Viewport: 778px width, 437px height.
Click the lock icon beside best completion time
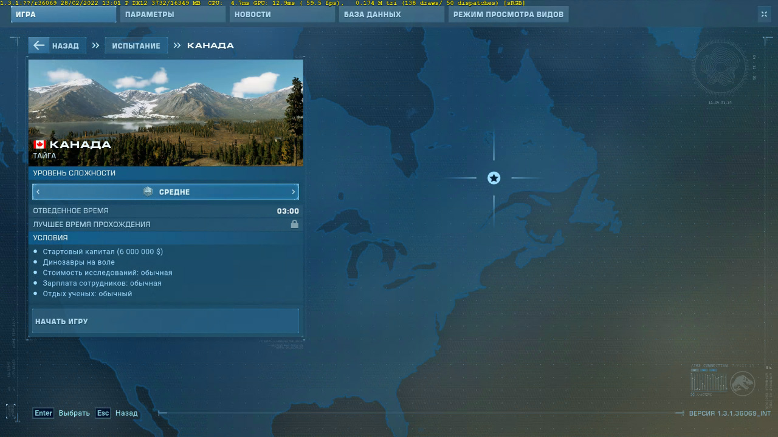[294, 225]
